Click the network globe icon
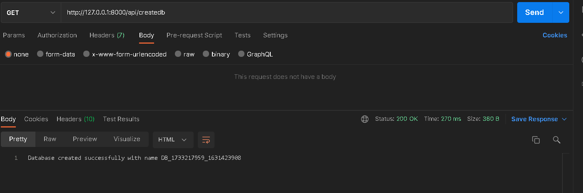583x193 pixels. point(365,119)
